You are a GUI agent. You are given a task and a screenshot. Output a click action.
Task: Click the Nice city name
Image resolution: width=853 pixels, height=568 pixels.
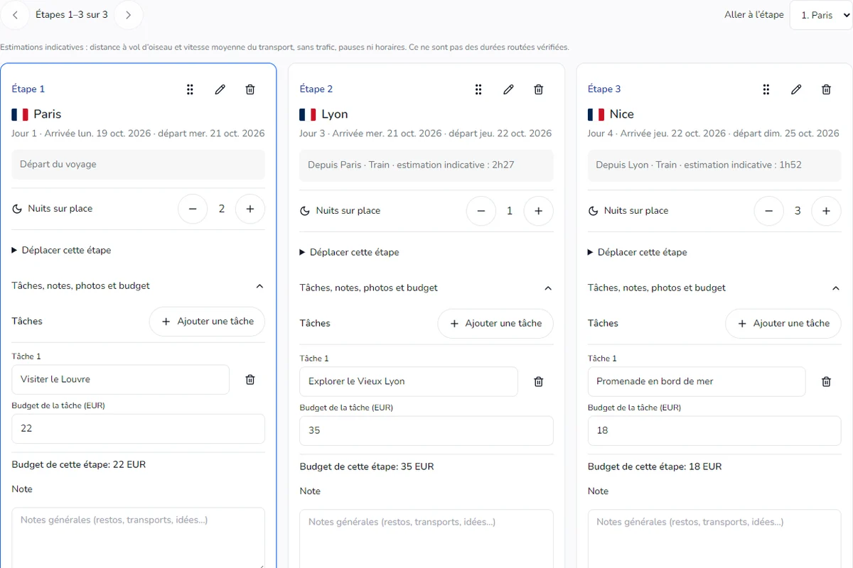622,114
